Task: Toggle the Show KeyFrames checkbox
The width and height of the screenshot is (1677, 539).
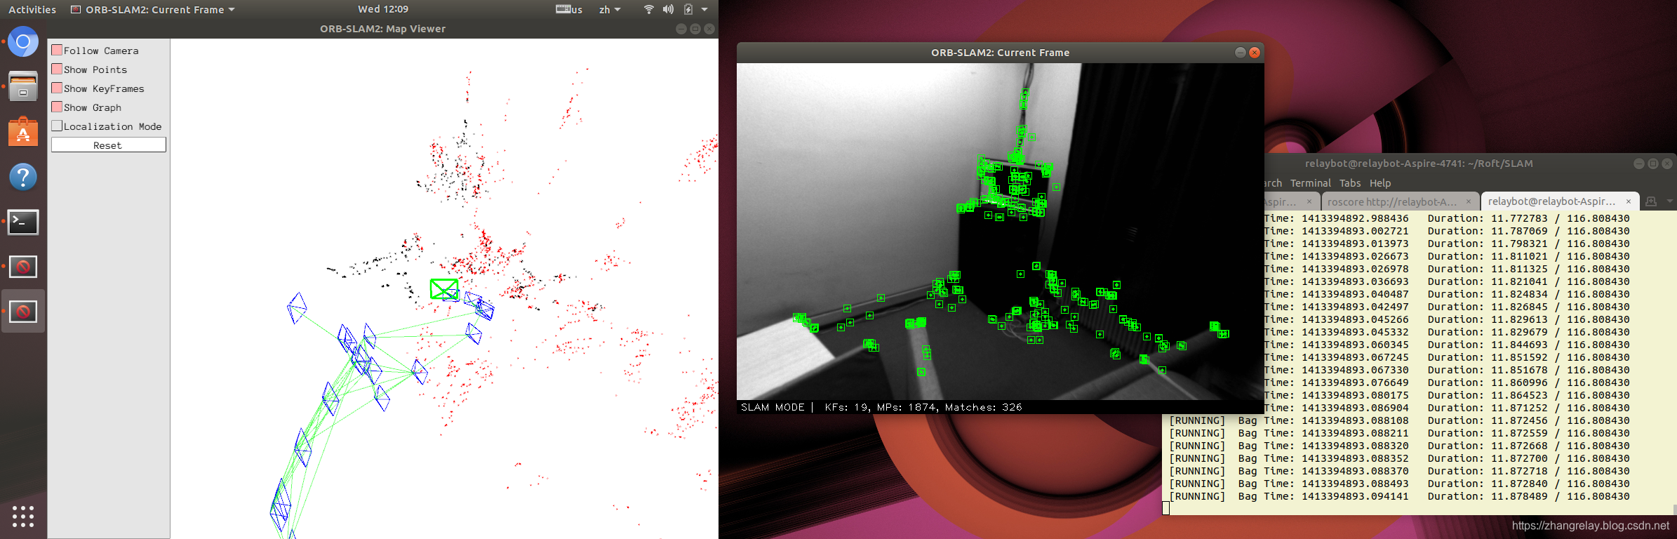Action: (57, 88)
